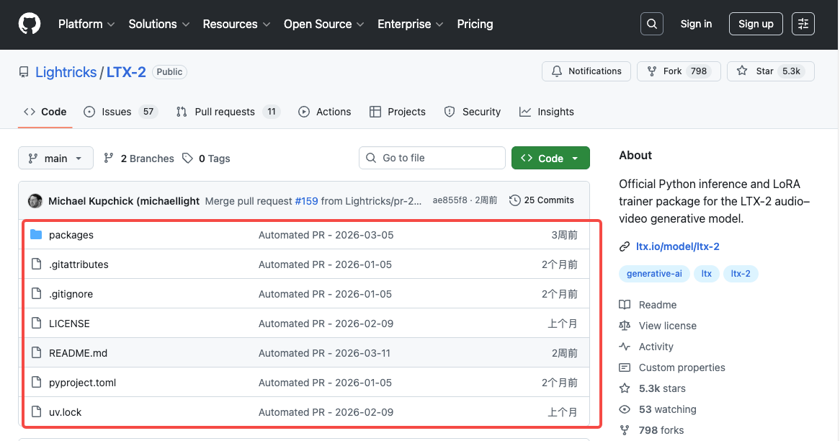Select the generative-ai topic tag
The image size is (840, 441).
pyautogui.click(x=654, y=274)
